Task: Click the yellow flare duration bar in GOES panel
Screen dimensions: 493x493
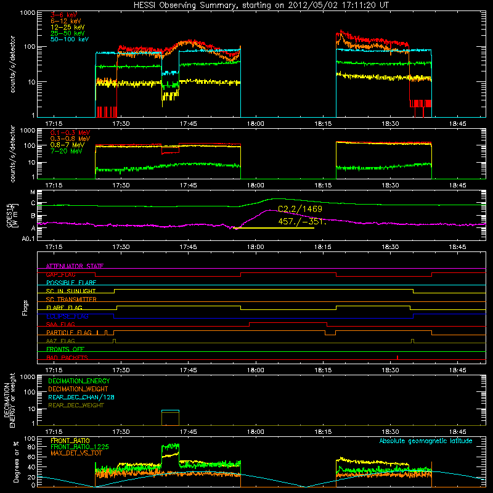Action: [274, 228]
